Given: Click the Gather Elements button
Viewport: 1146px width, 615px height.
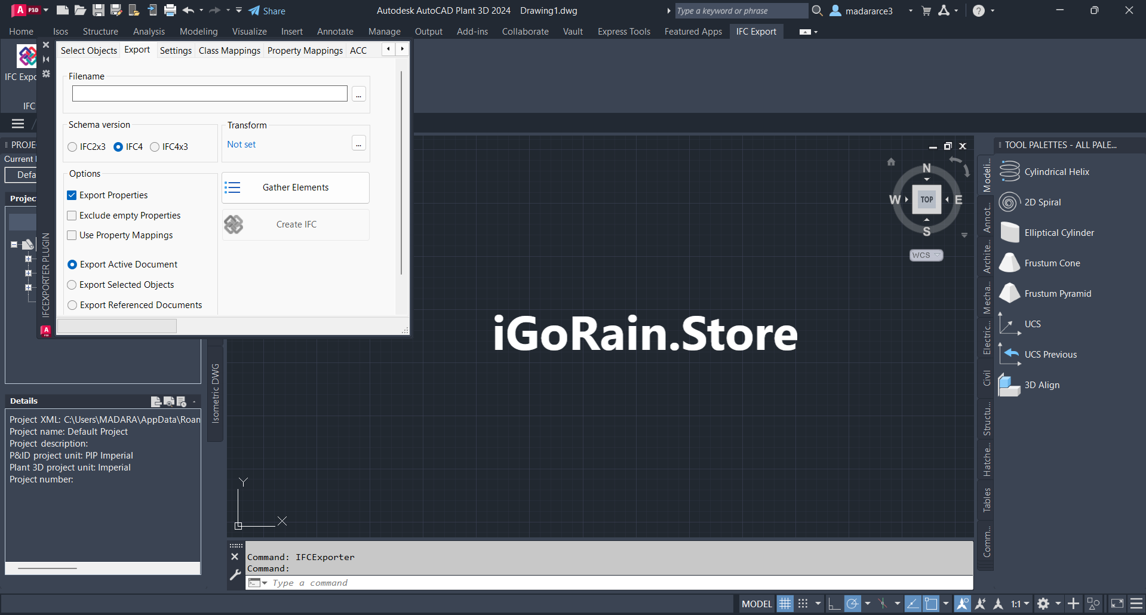Looking at the screenshot, I should 296,187.
